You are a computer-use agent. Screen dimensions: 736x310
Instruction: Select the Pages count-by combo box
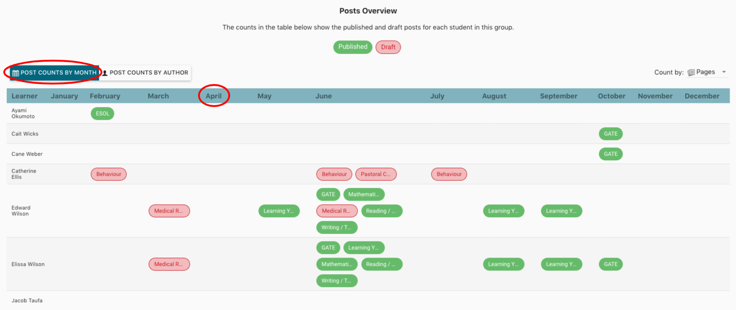(706, 72)
